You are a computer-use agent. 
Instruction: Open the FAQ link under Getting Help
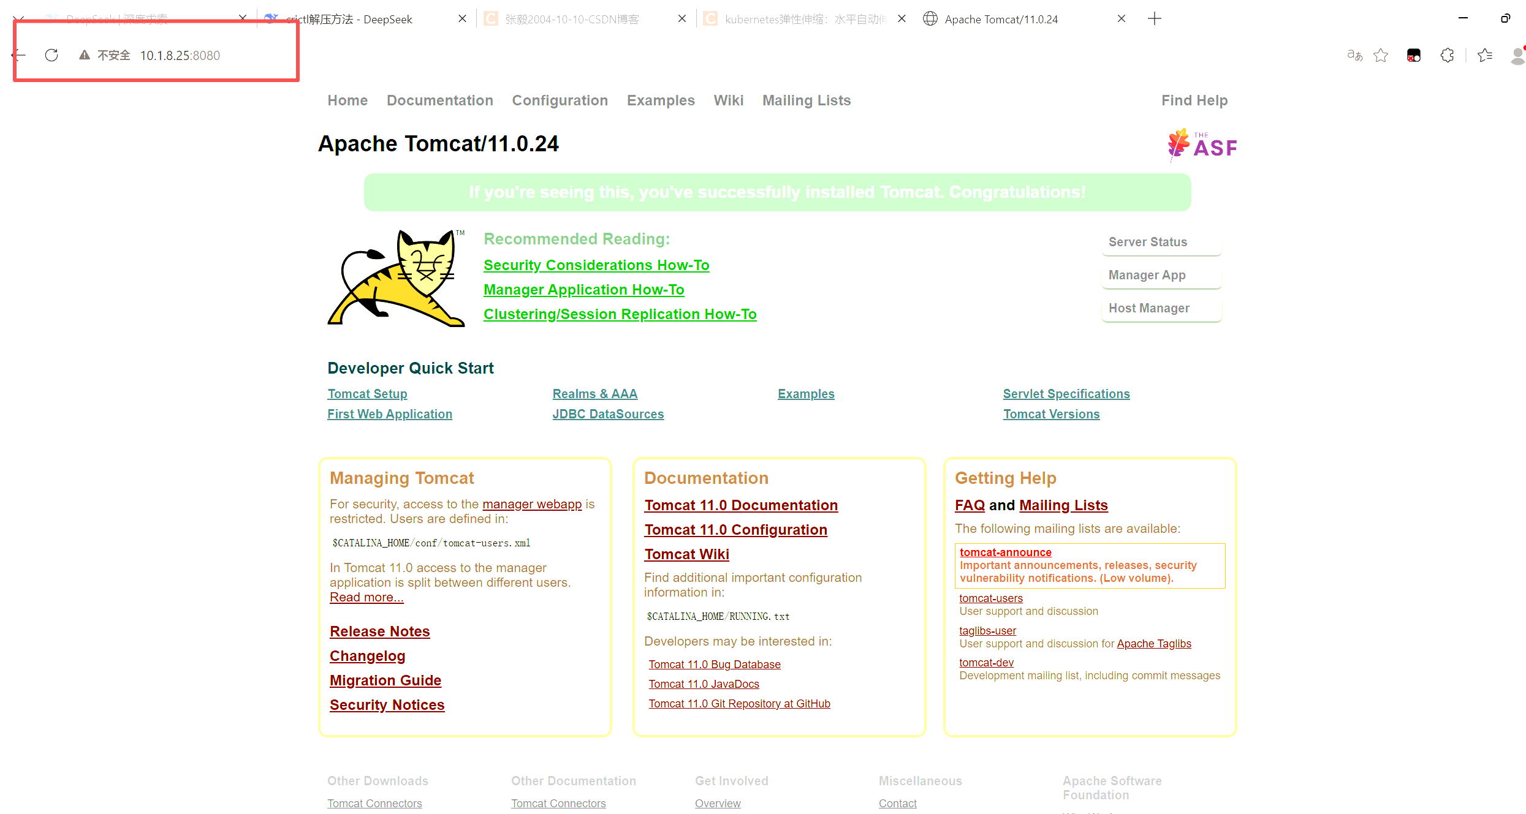point(970,505)
